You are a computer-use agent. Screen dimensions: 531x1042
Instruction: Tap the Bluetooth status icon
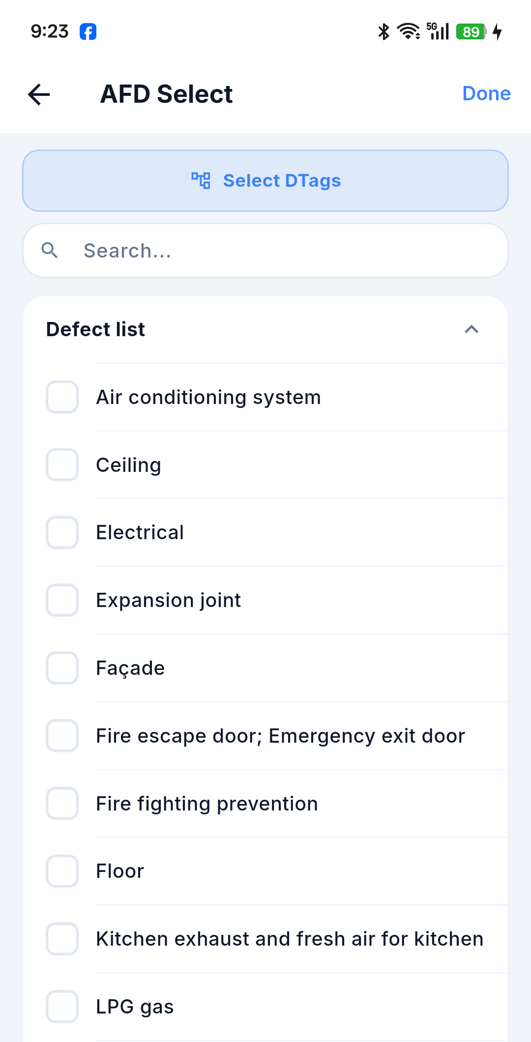[x=383, y=31]
